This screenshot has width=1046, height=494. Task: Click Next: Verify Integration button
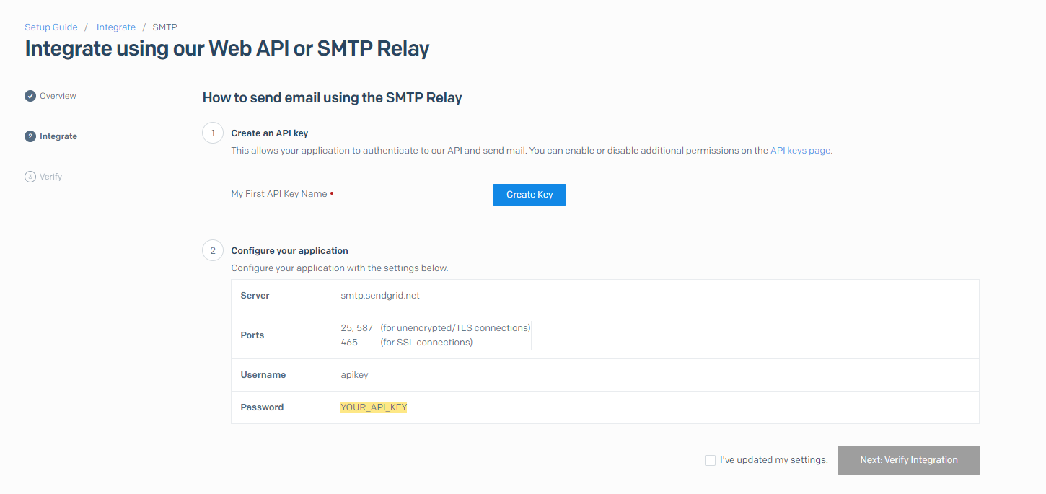909,460
